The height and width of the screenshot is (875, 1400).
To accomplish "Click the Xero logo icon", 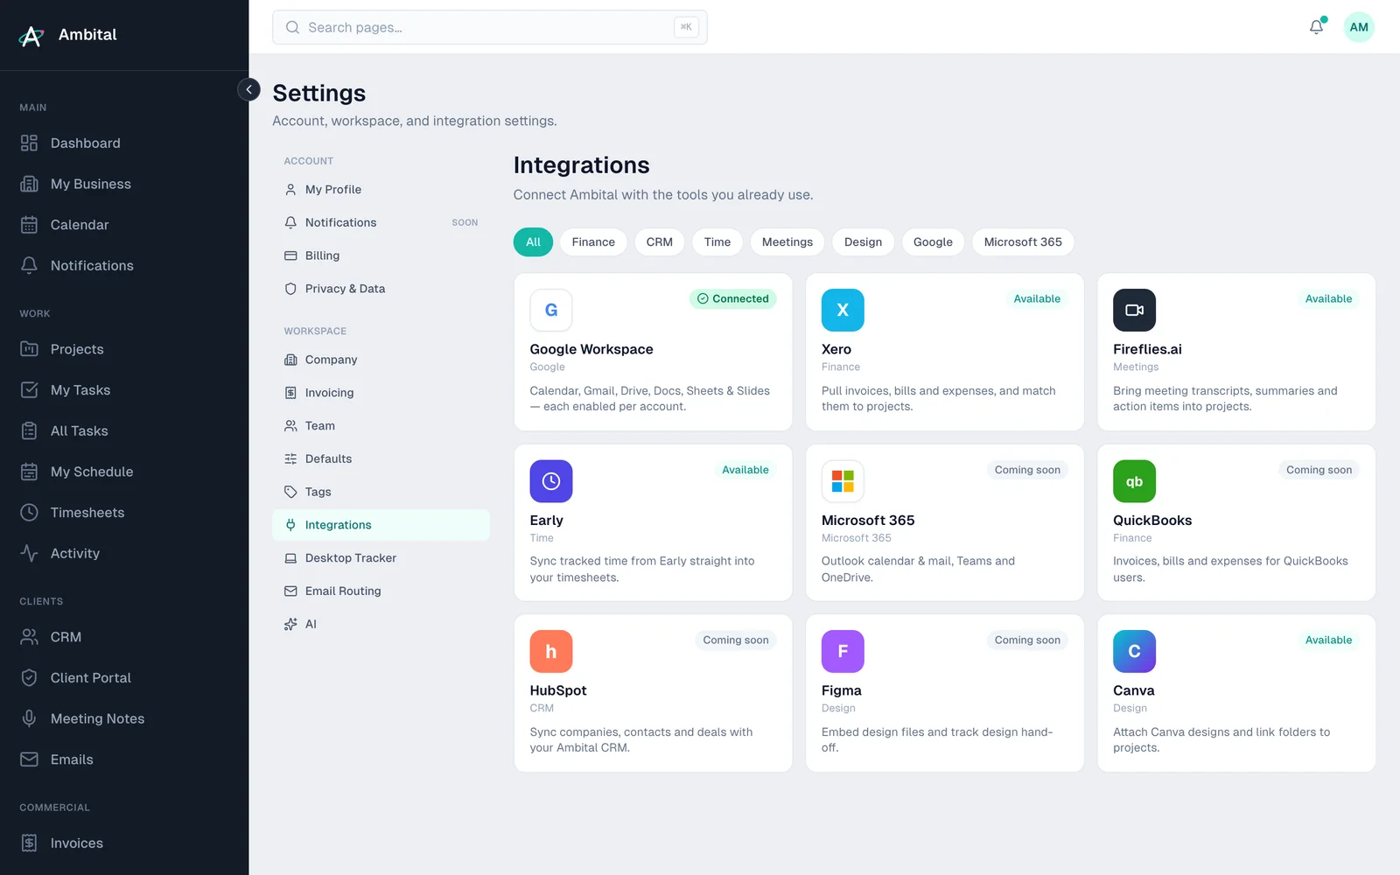I will (x=843, y=311).
